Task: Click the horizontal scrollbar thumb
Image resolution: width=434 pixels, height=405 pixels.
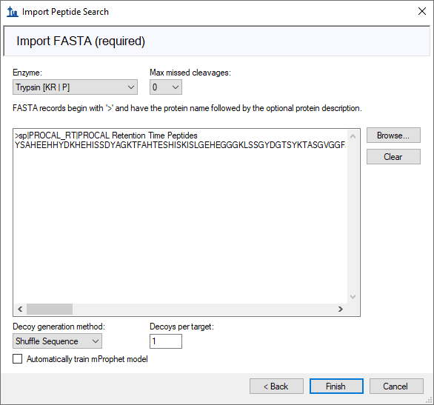Action: (x=50, y=309)
